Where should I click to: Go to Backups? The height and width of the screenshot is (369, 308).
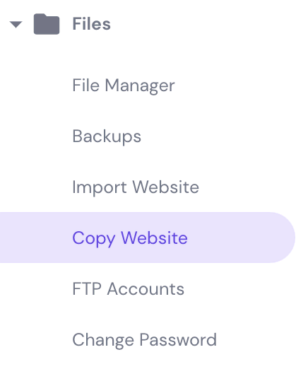pos(107,136)
